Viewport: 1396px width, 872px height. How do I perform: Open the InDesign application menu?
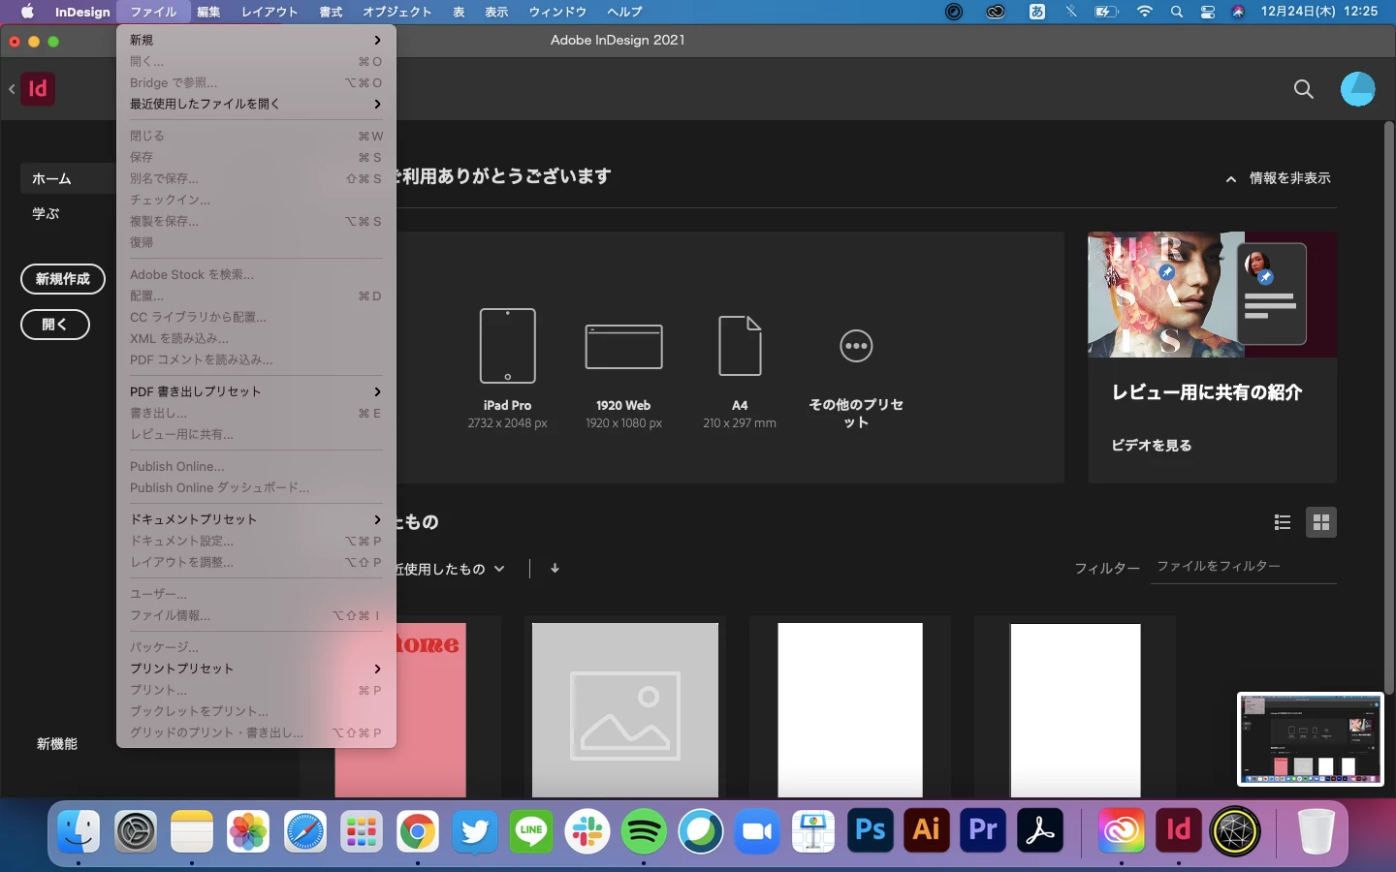click(82, 12)
